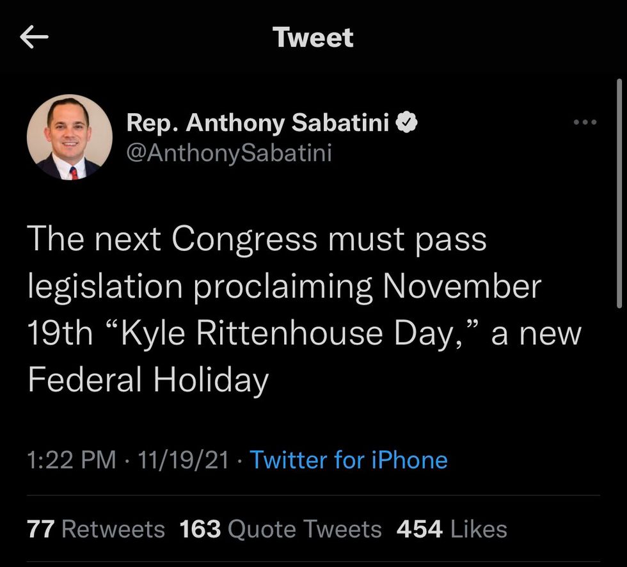Click the verified checkmark badge

click(407, 122)
